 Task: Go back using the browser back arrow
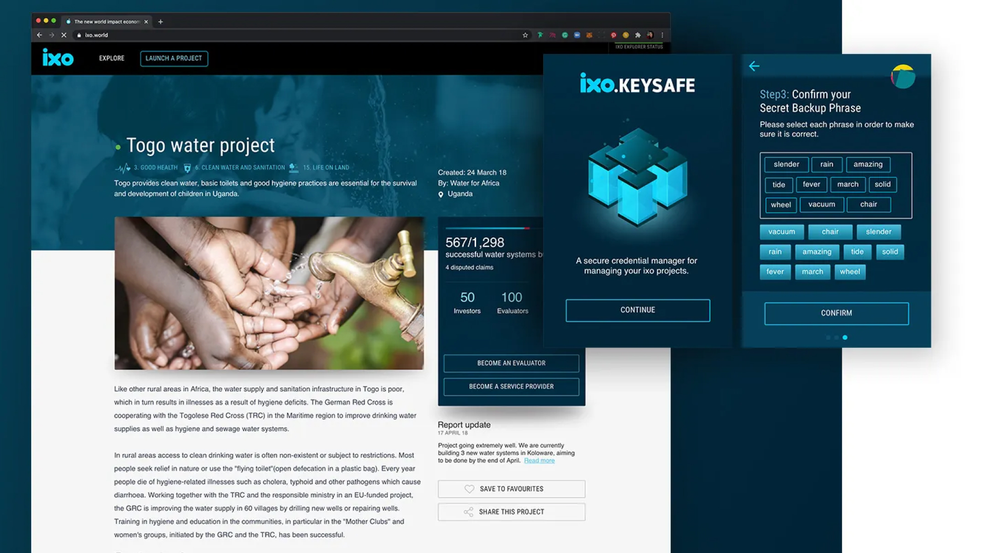(x=40, y=35)
